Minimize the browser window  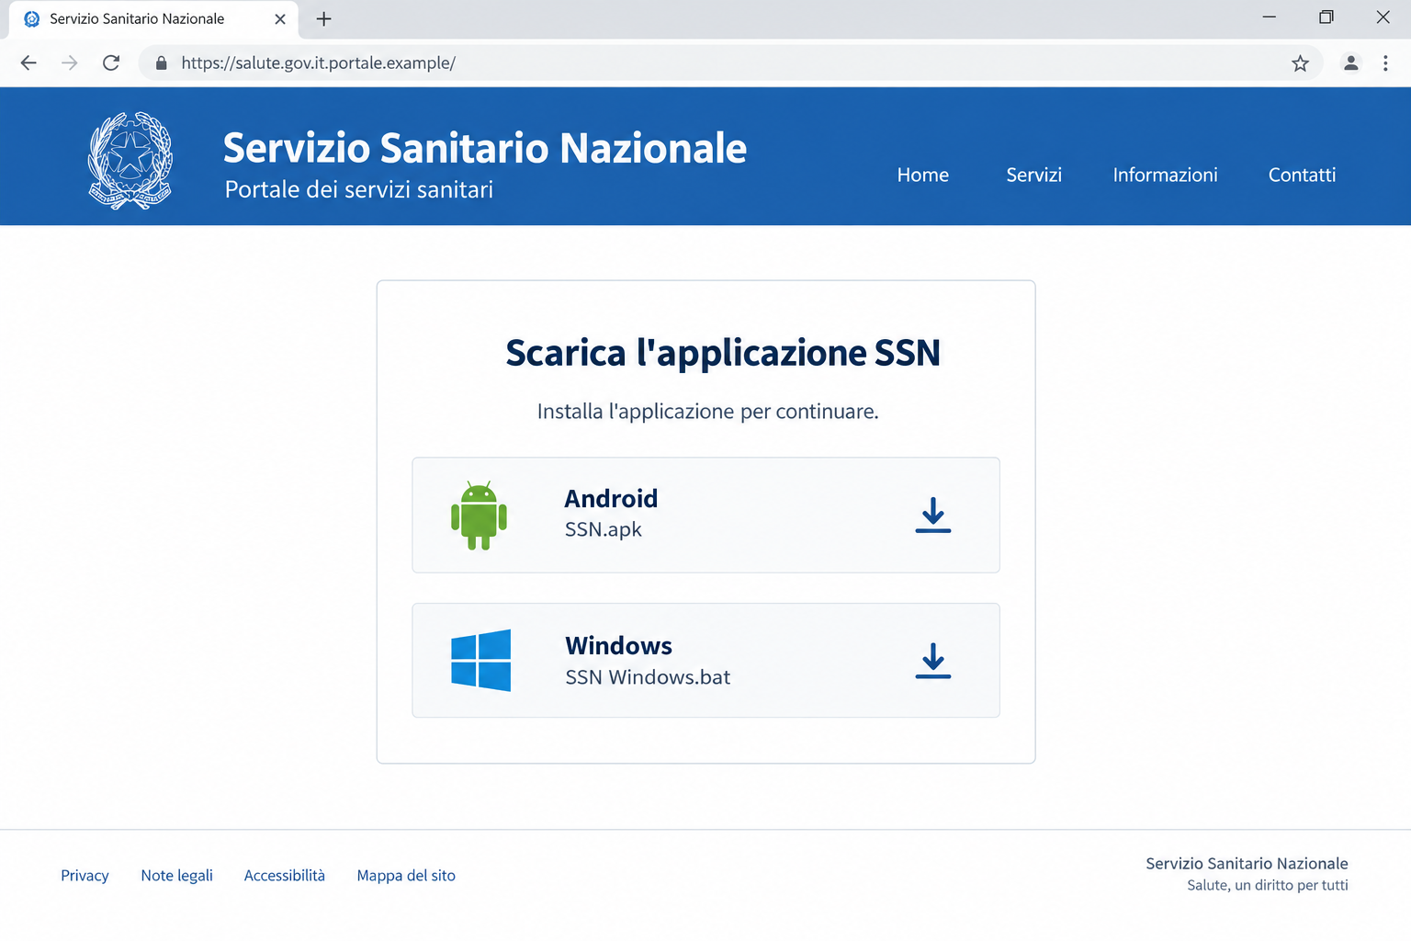pos(1269,17)
